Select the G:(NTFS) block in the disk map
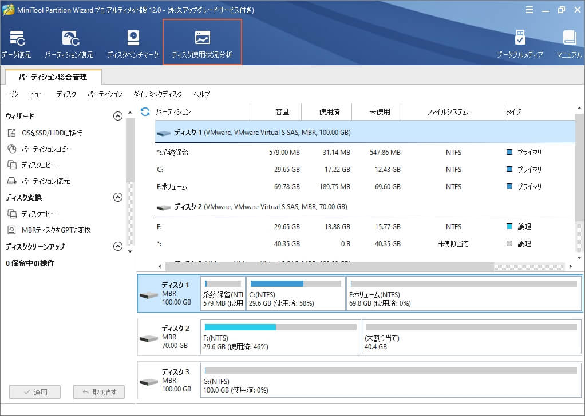 [x=390, y=380]
